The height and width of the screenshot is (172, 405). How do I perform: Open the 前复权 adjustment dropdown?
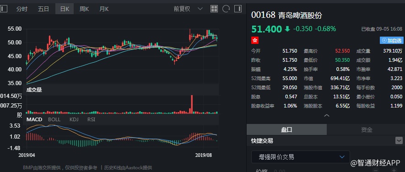(x=188, y=9)
